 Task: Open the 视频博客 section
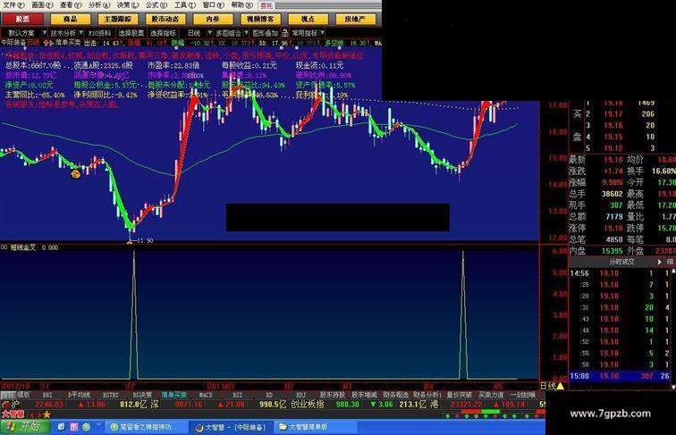coord(260,19)
